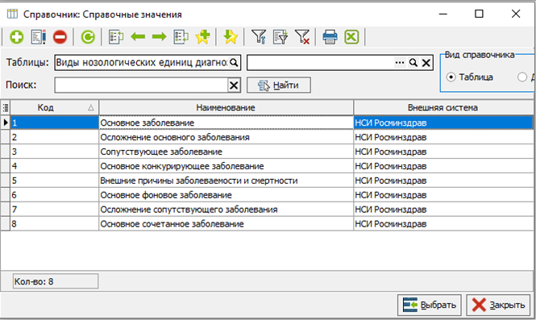Click the Закрыть button
This screenshot has width=536, height=320.
click(x=498, y=305)
